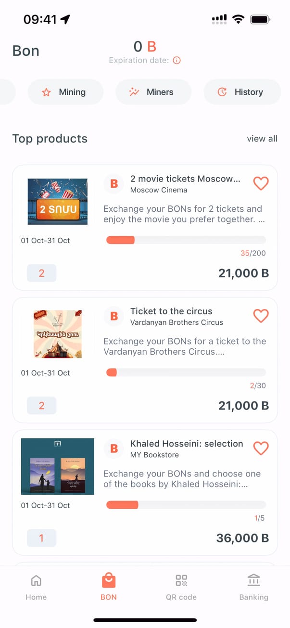This screenshot has height=628, width=290.
Task: Toggle heart on Ticket to the circus
Action: (261, 315)
